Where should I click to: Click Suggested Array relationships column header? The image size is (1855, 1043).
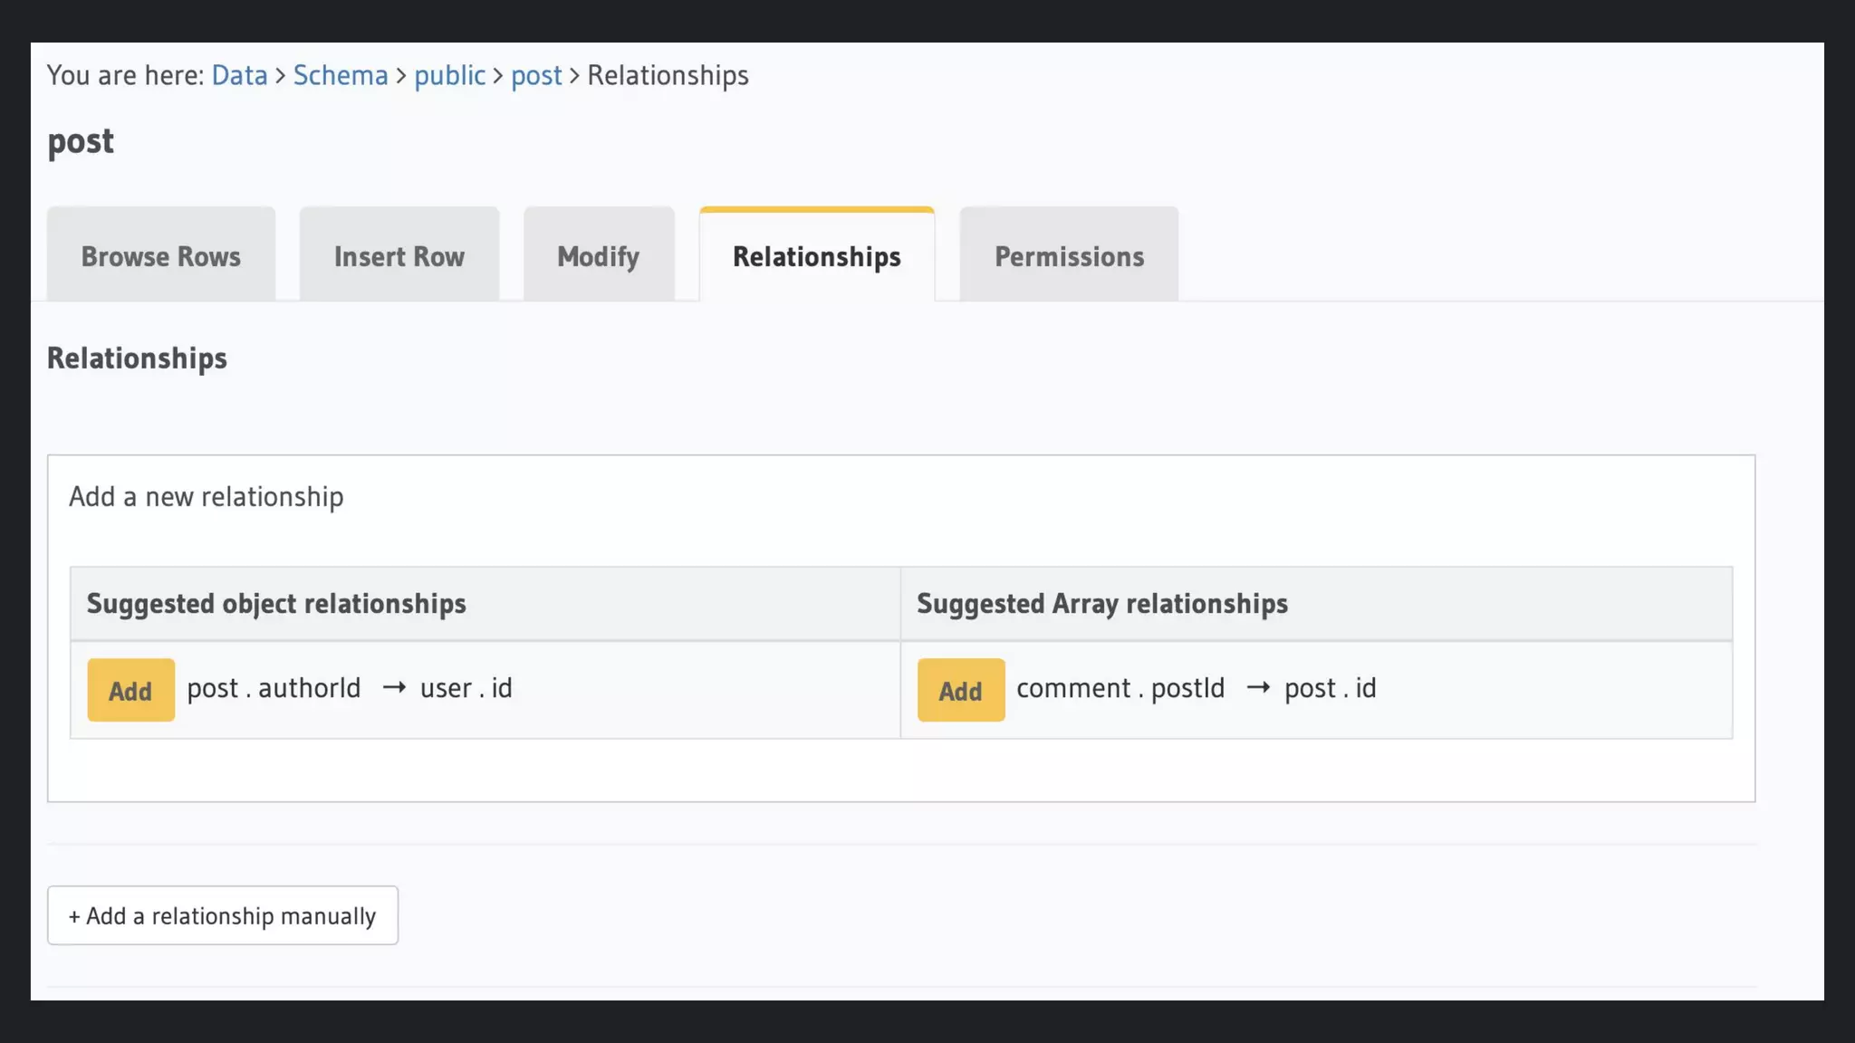(x=1102, y=604)
